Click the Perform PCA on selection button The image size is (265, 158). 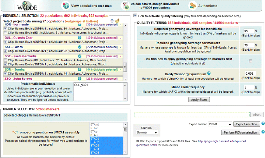tap(240, 132)
